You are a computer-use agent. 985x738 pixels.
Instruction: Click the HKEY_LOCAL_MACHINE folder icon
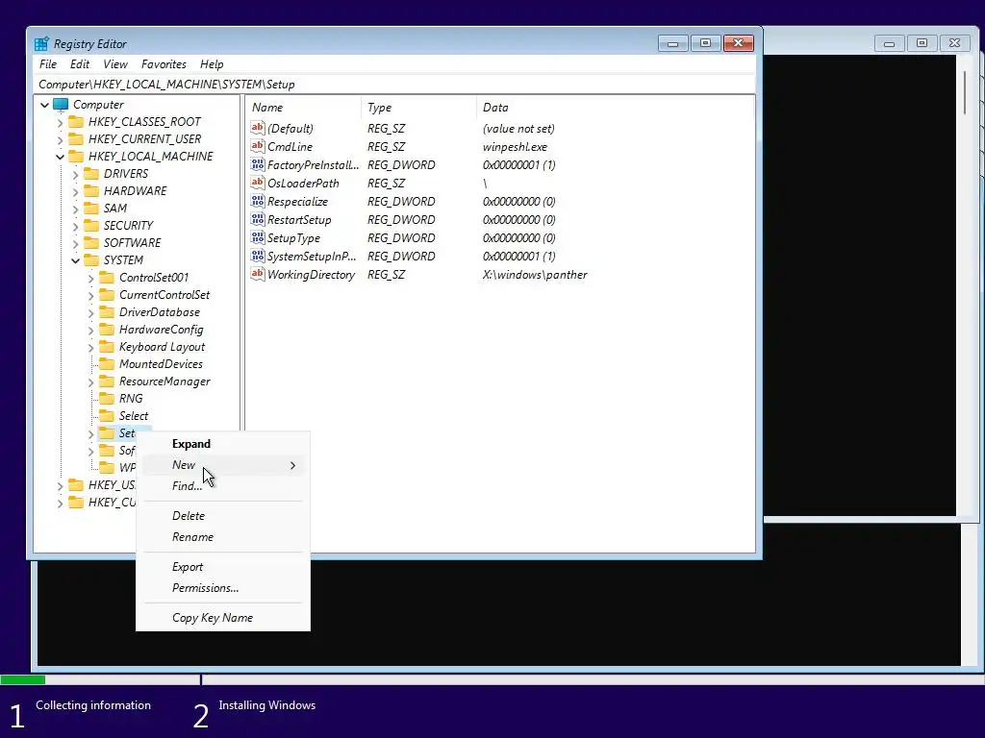(x=76, y=157)
